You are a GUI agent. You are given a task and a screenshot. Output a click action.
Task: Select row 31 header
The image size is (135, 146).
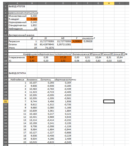pos(6,101)
